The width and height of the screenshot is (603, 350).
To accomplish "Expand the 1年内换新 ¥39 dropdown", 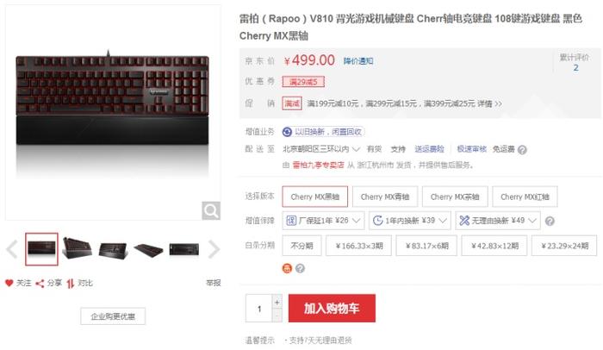I will point(410,221).
